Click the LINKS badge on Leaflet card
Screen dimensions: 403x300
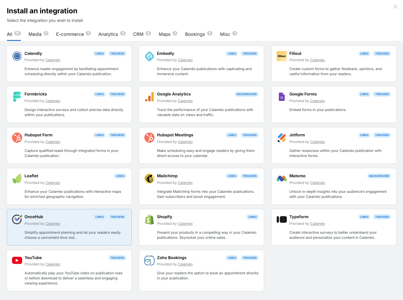tap(120, 176)
